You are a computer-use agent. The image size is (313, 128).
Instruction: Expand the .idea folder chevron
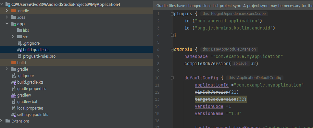(7, 17)
